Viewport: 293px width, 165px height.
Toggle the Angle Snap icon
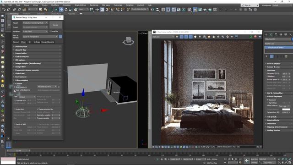tap(113, 10)
